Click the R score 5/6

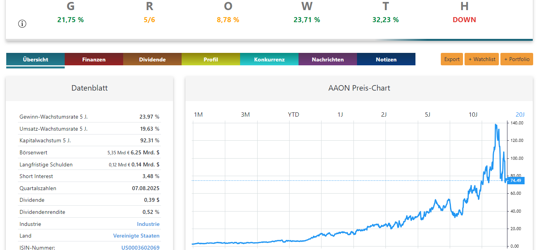coord(149,20)
